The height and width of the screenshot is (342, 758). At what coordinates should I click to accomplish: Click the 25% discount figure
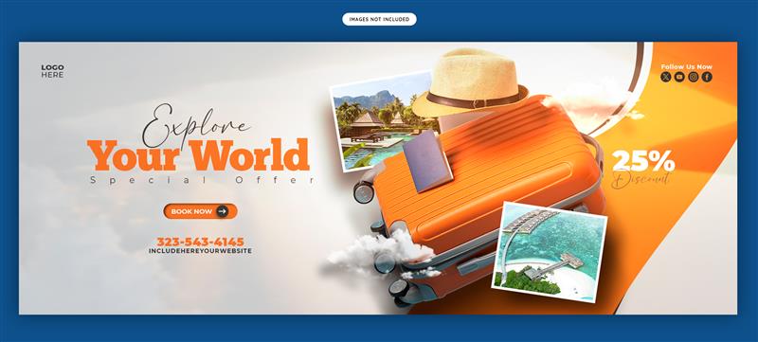click(x=643, y=161)
